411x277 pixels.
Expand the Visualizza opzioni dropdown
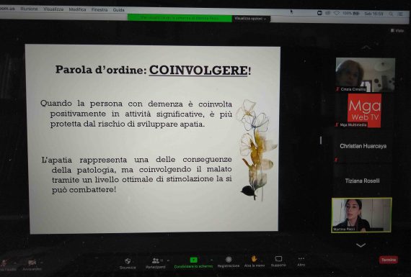250,19
